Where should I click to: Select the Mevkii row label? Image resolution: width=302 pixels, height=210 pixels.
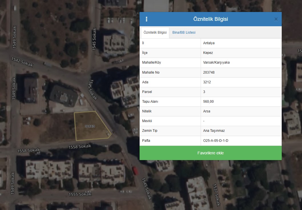tap(147, 121)
